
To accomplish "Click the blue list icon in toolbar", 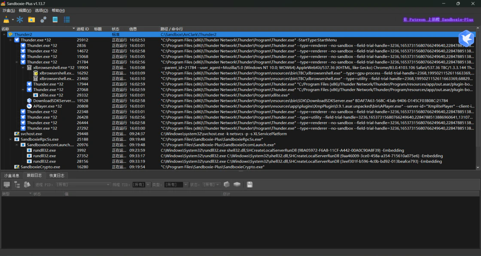I will click(67, 20).
